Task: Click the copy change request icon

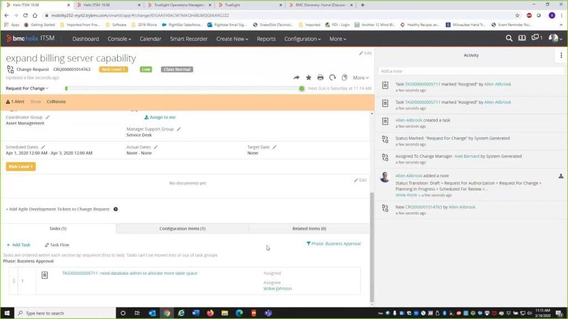Action: [344, 78]
